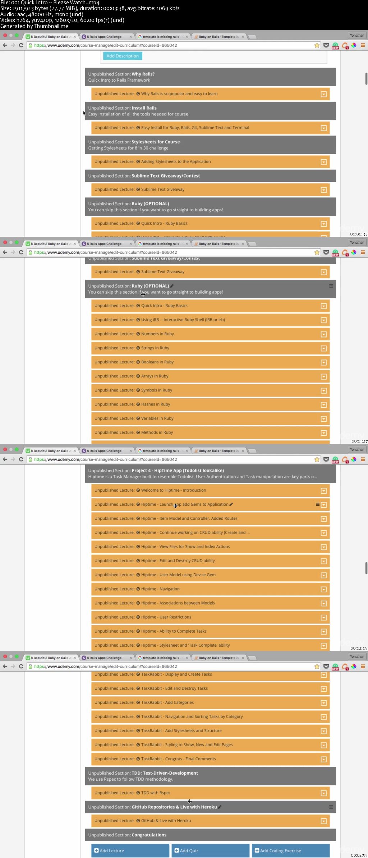
Task: Click the video icon before 'TaskRabbit - Edit and Destroy Tasks'
Action: [138, 688]
